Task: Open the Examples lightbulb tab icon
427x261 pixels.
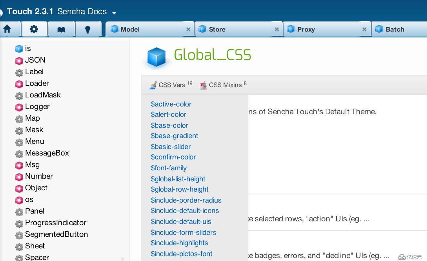Action: click(x=87, y=30)
